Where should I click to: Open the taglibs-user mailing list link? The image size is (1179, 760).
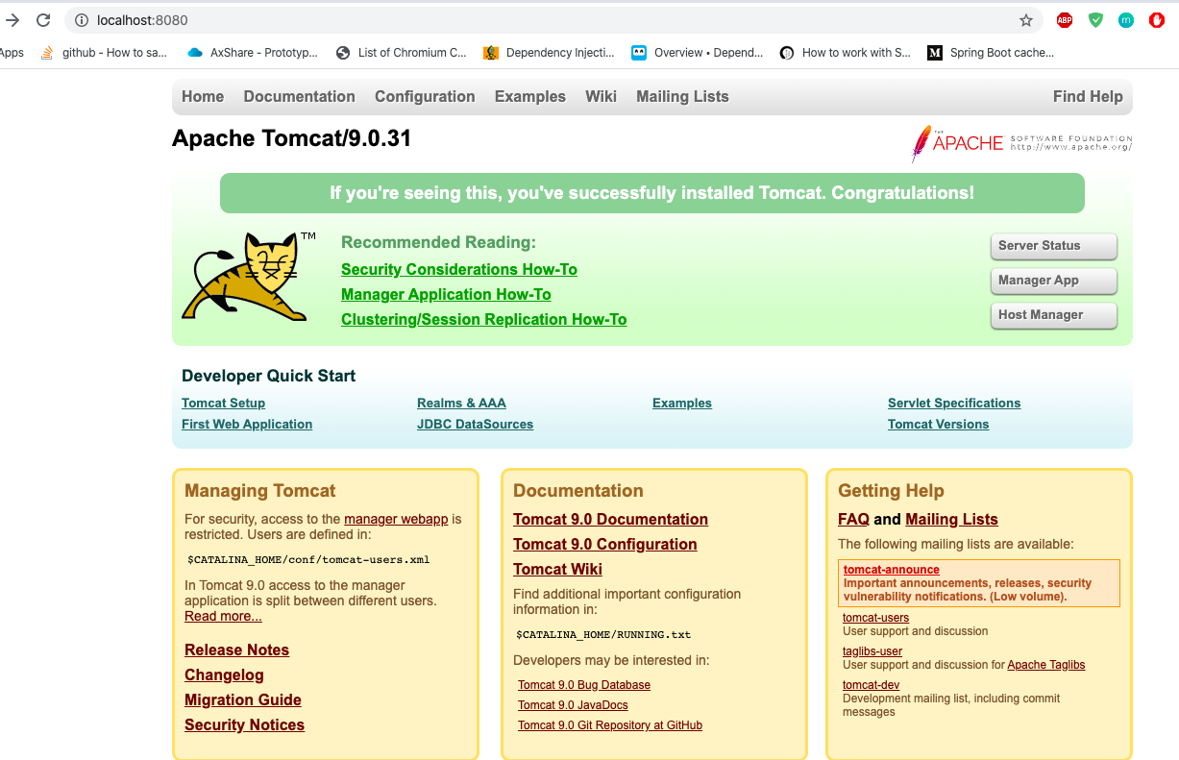pos(872,651)
